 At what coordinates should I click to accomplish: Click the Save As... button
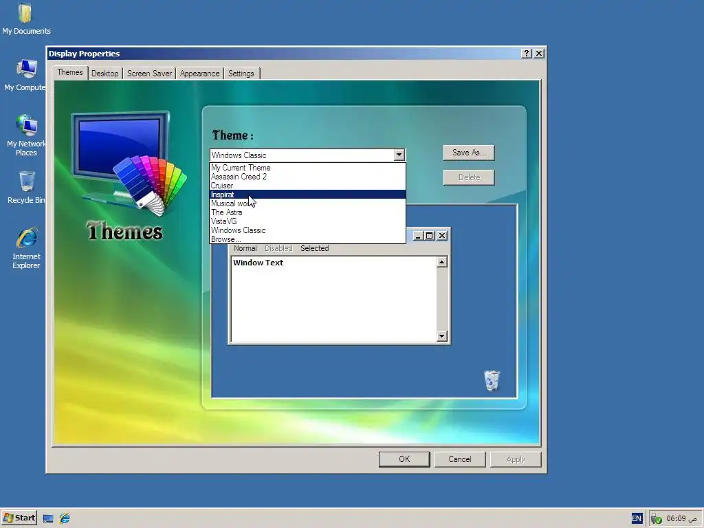pos(469,153)
